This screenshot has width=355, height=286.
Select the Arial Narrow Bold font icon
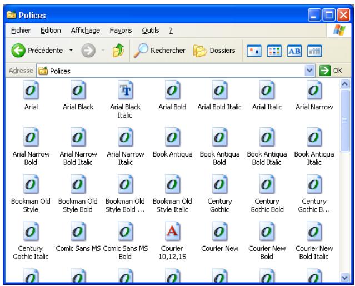pyautogui.click(x=31, y=137)
